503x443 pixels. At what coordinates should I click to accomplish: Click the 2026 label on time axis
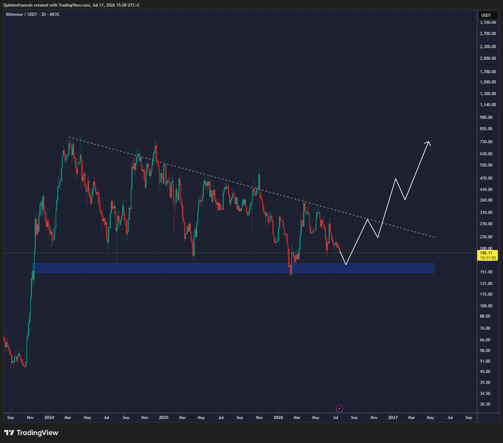[x=278, y=418]
